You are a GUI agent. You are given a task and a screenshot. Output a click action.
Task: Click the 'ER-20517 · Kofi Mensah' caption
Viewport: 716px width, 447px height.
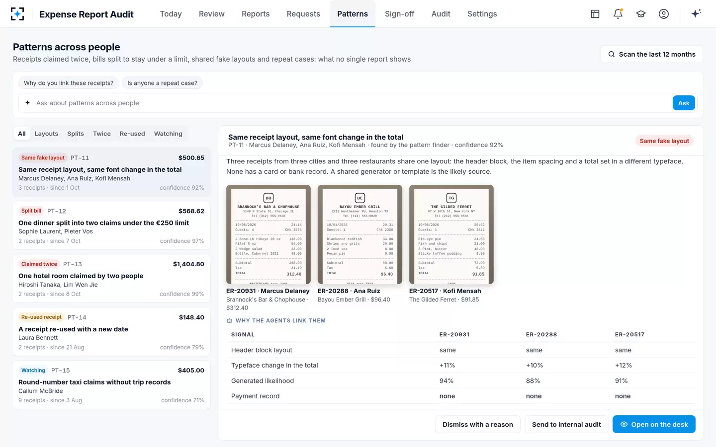(445, 291)
